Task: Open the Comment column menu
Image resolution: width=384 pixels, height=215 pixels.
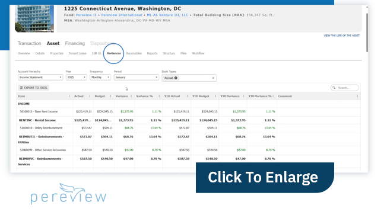Action: (x=357, y=96)
